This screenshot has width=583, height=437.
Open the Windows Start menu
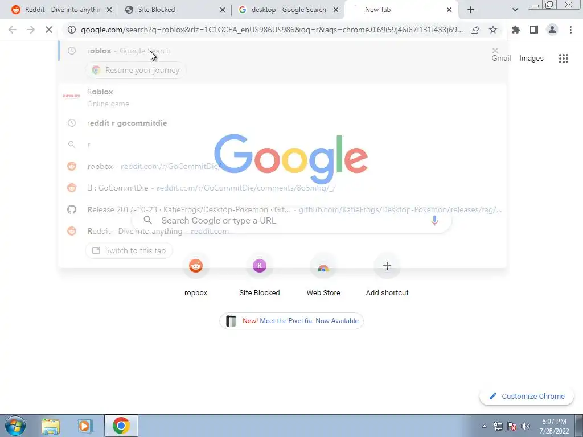point(15,426)
